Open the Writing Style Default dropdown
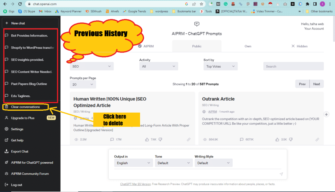Screen dimensions: 335x192 tap(213, 163)
